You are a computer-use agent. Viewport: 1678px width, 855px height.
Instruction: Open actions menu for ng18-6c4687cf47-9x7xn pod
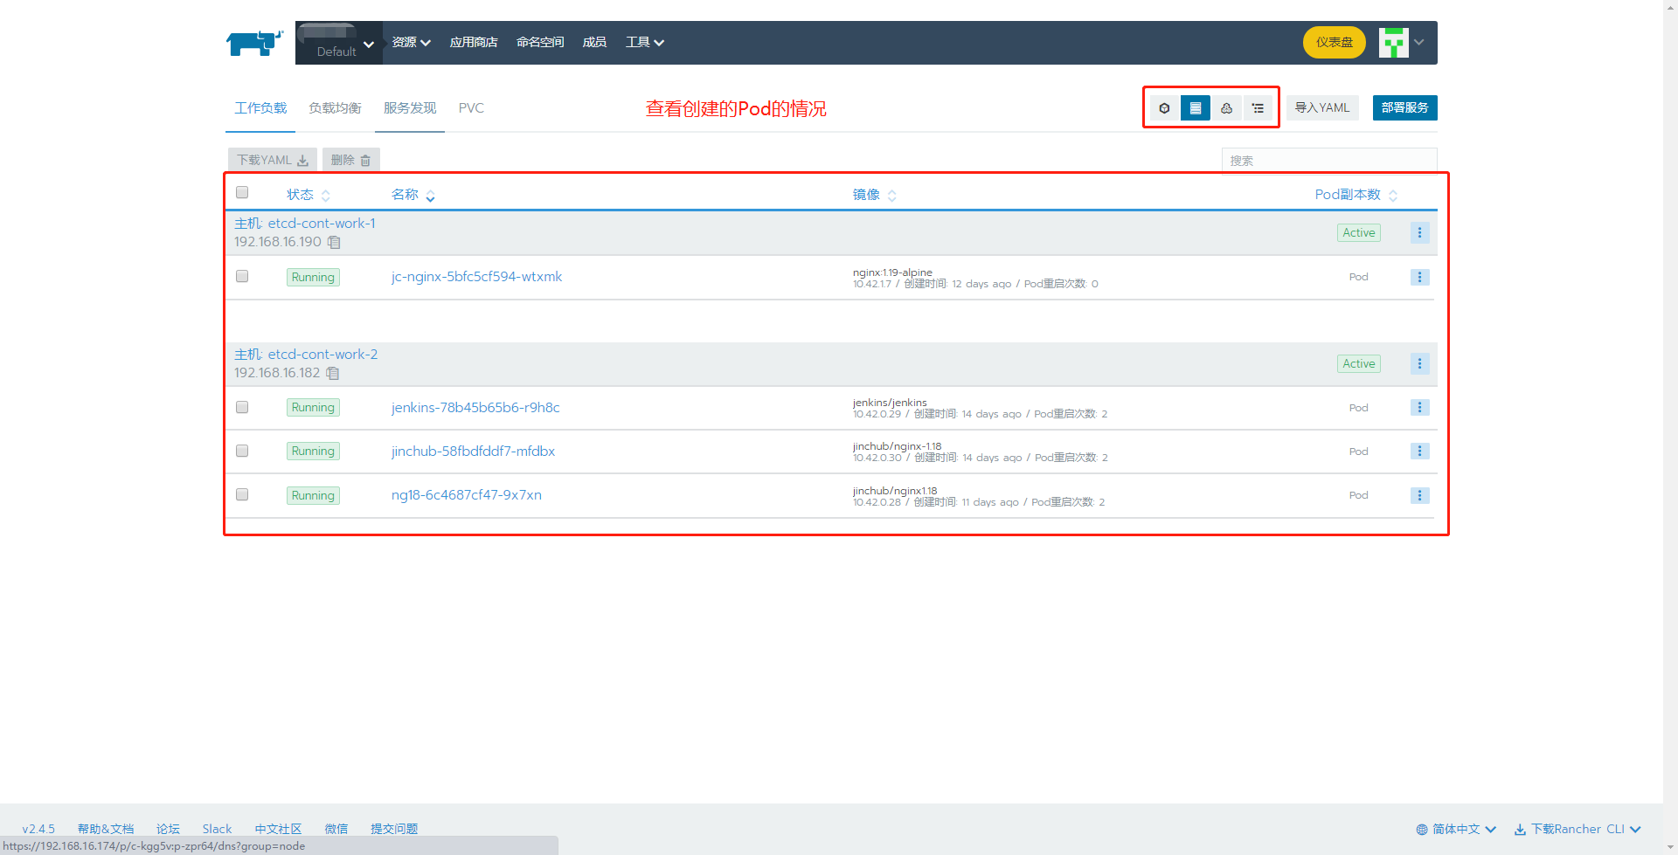click(1419, 495)
